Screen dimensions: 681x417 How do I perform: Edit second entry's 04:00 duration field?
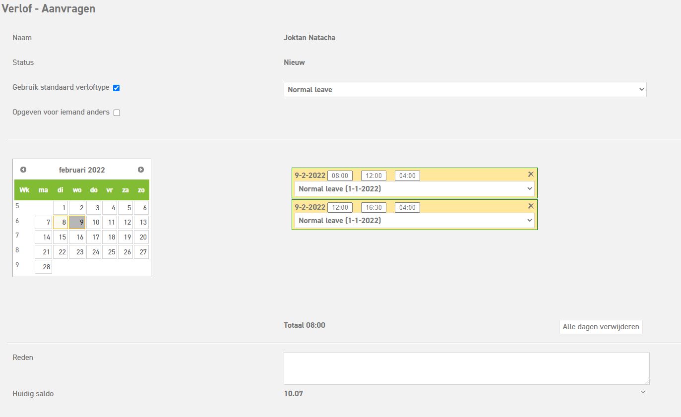407,207
